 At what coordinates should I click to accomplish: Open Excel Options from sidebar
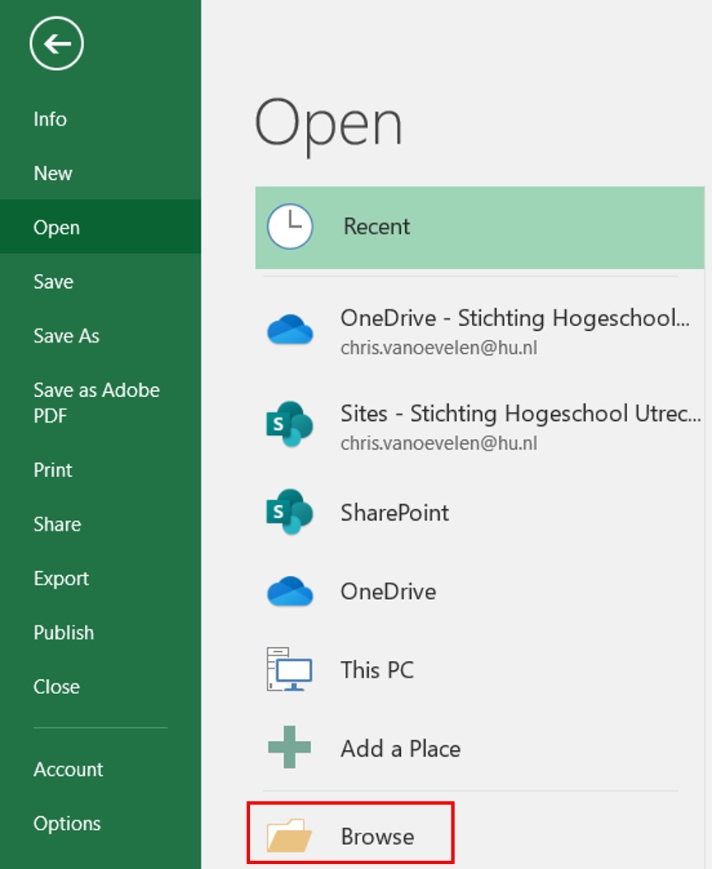click(x=67, y=824)
